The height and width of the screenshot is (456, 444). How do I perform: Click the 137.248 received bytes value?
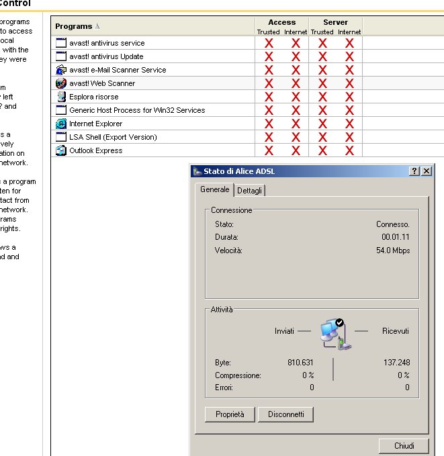[396, 363]
